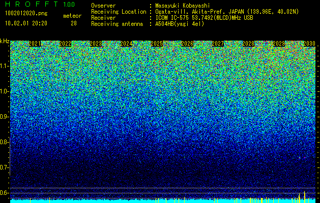Click the timestamp 10.02.01 20:20
This screenshot has height=203, width=320.
pyautogui.click(x=26, y=23)
